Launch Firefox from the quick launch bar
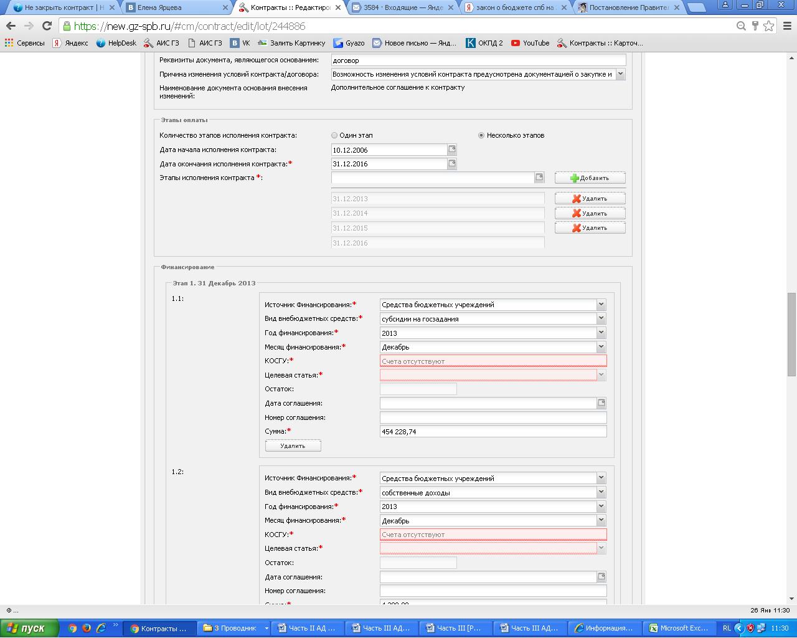This screenshot has width=797, height=638. click(x=87, y=628)
